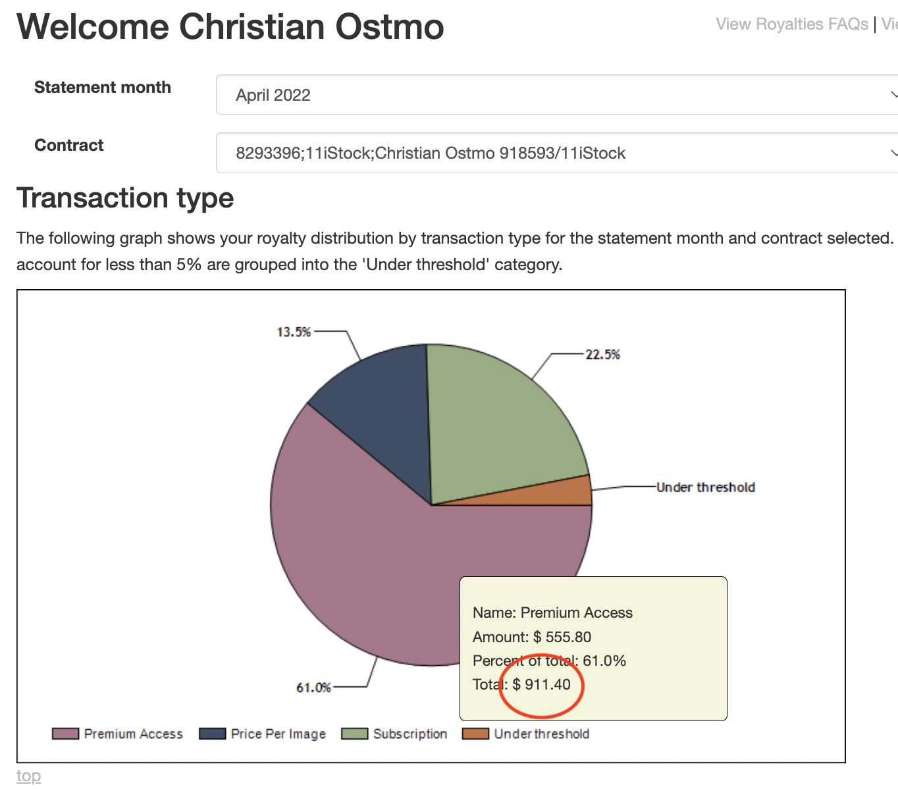Image resolution: width=898 pixels, height=789 pixels.
Task: Open the Contract dropdown
Action: (557, 153)
